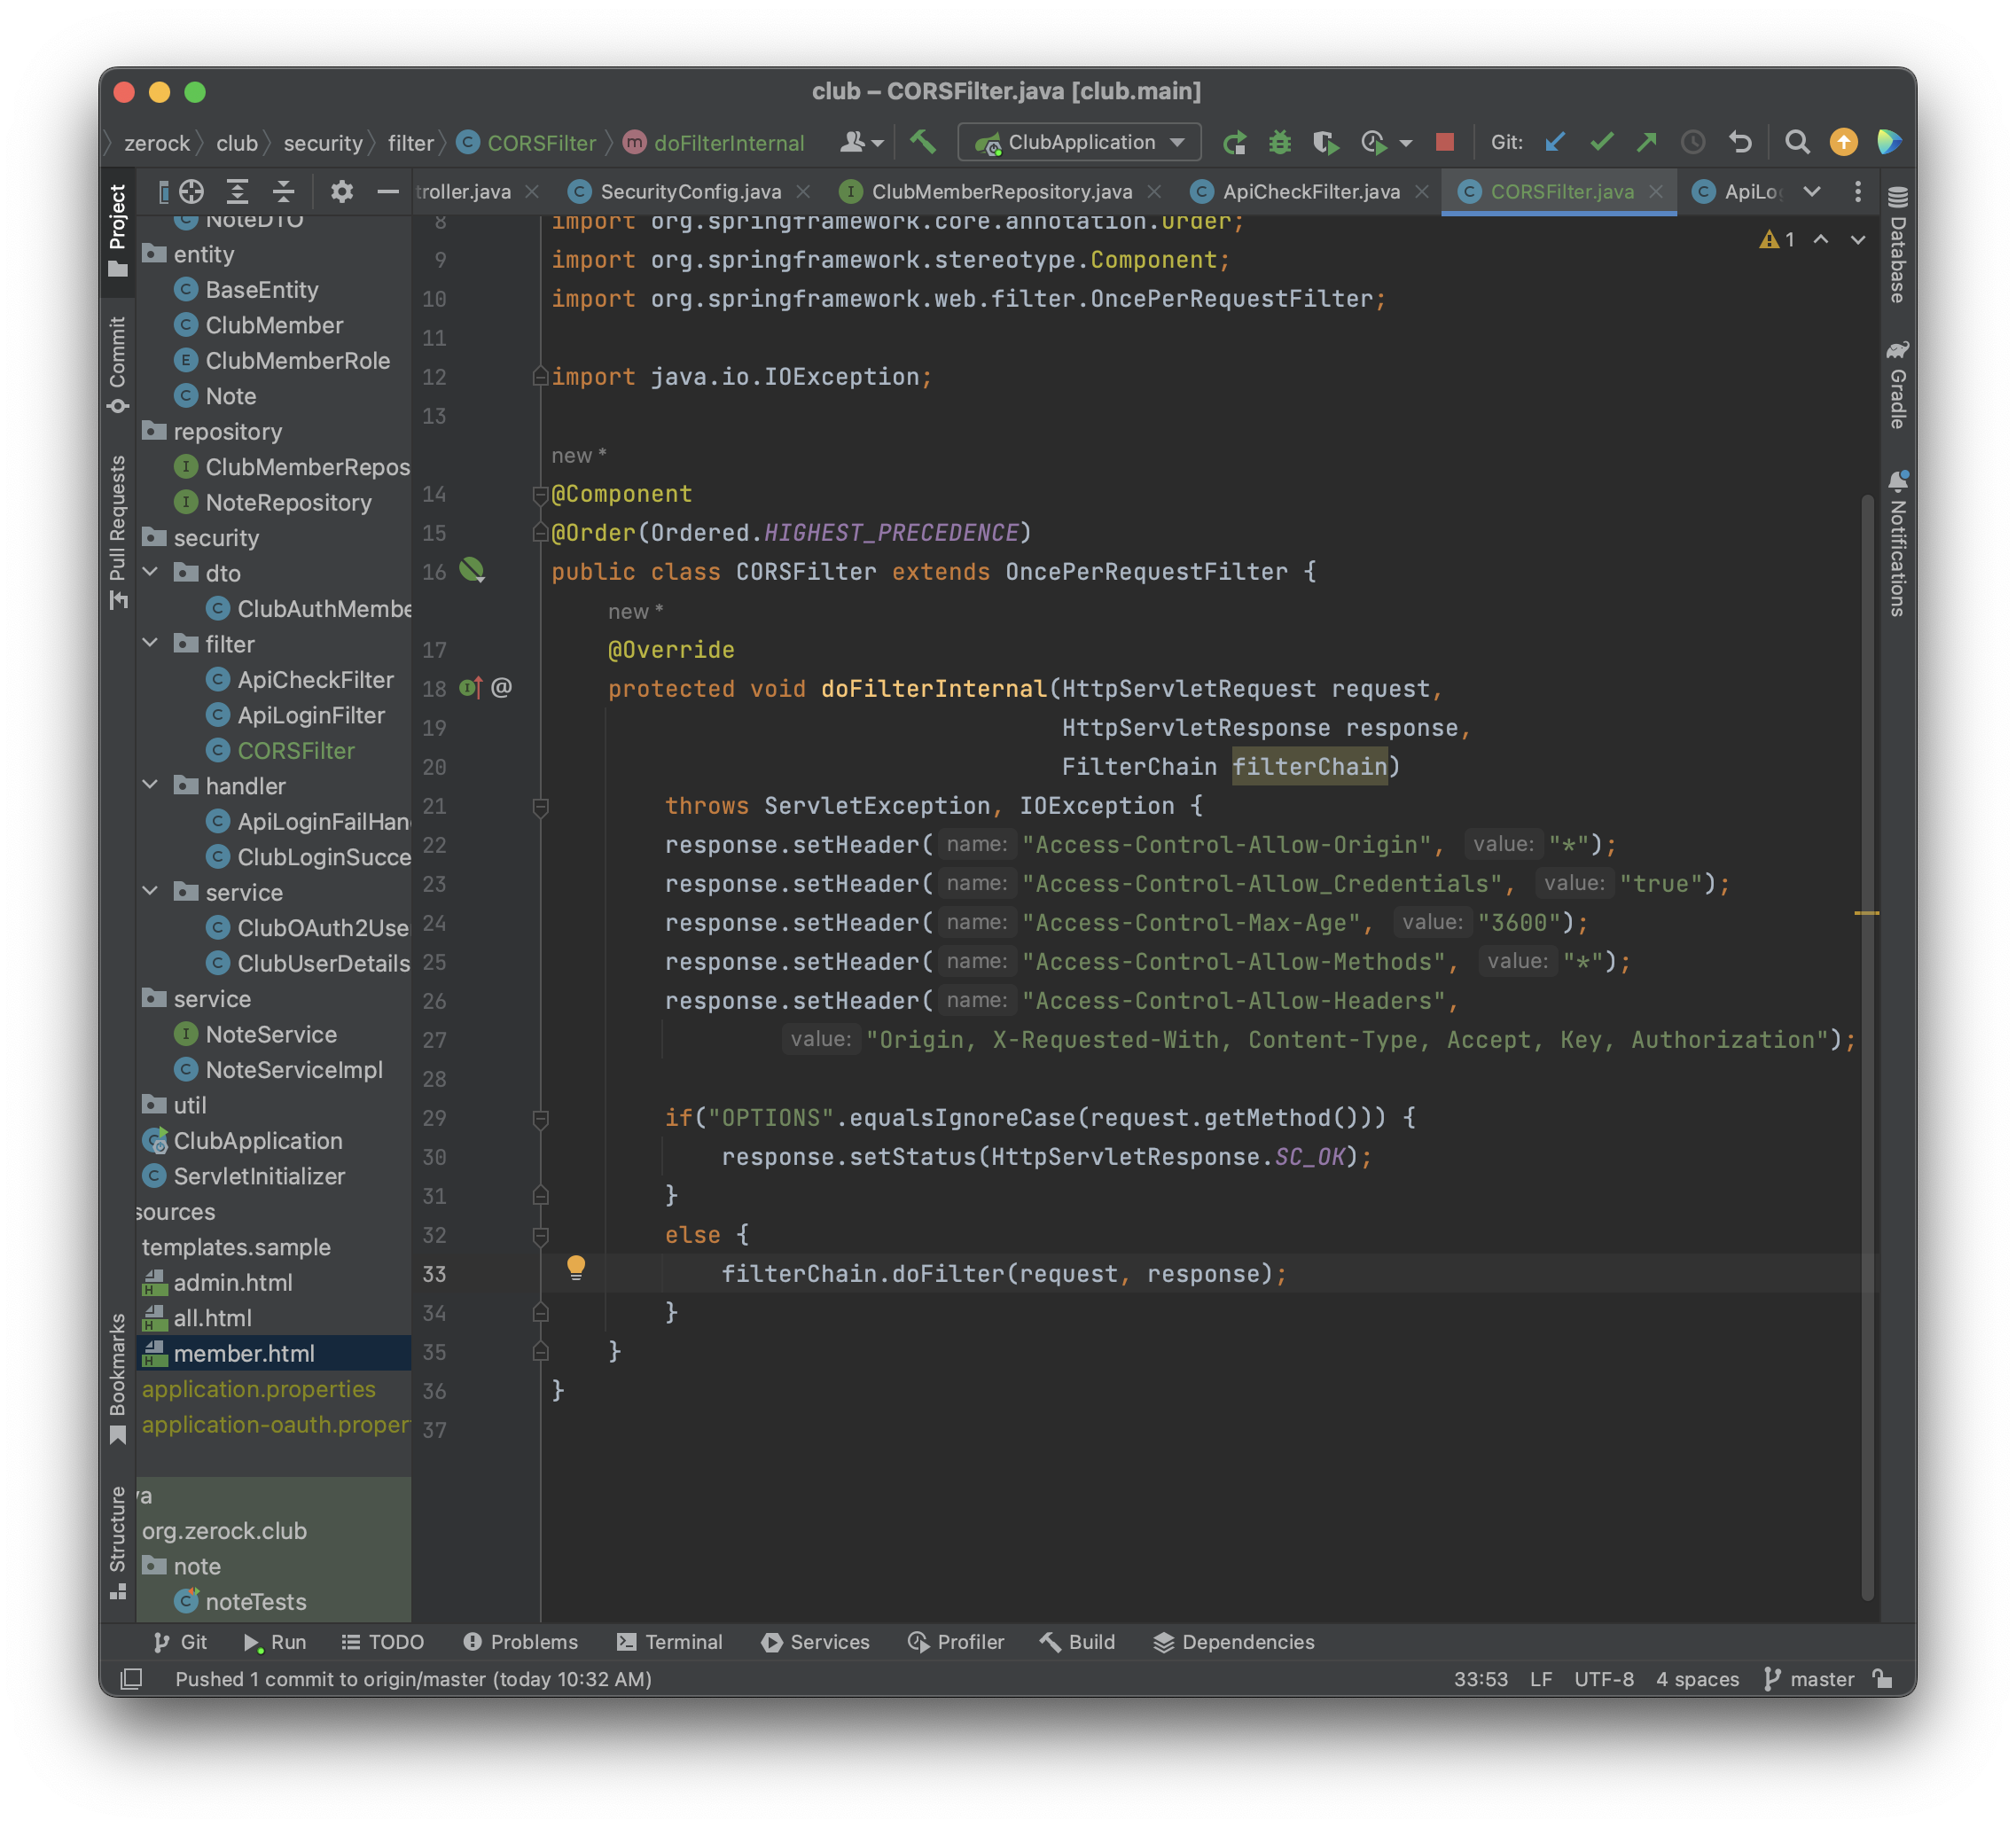
Task: Open the TODO tool window button
Action: tap(383, 1642)
